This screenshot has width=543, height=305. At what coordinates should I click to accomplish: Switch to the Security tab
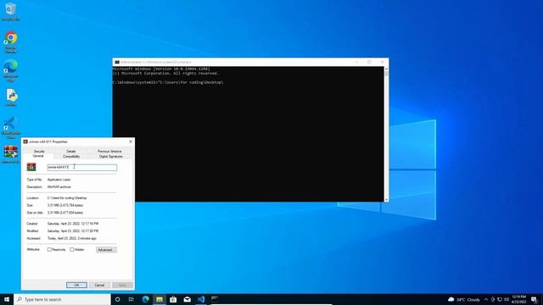pyautogui.click(x=39, y=151)
